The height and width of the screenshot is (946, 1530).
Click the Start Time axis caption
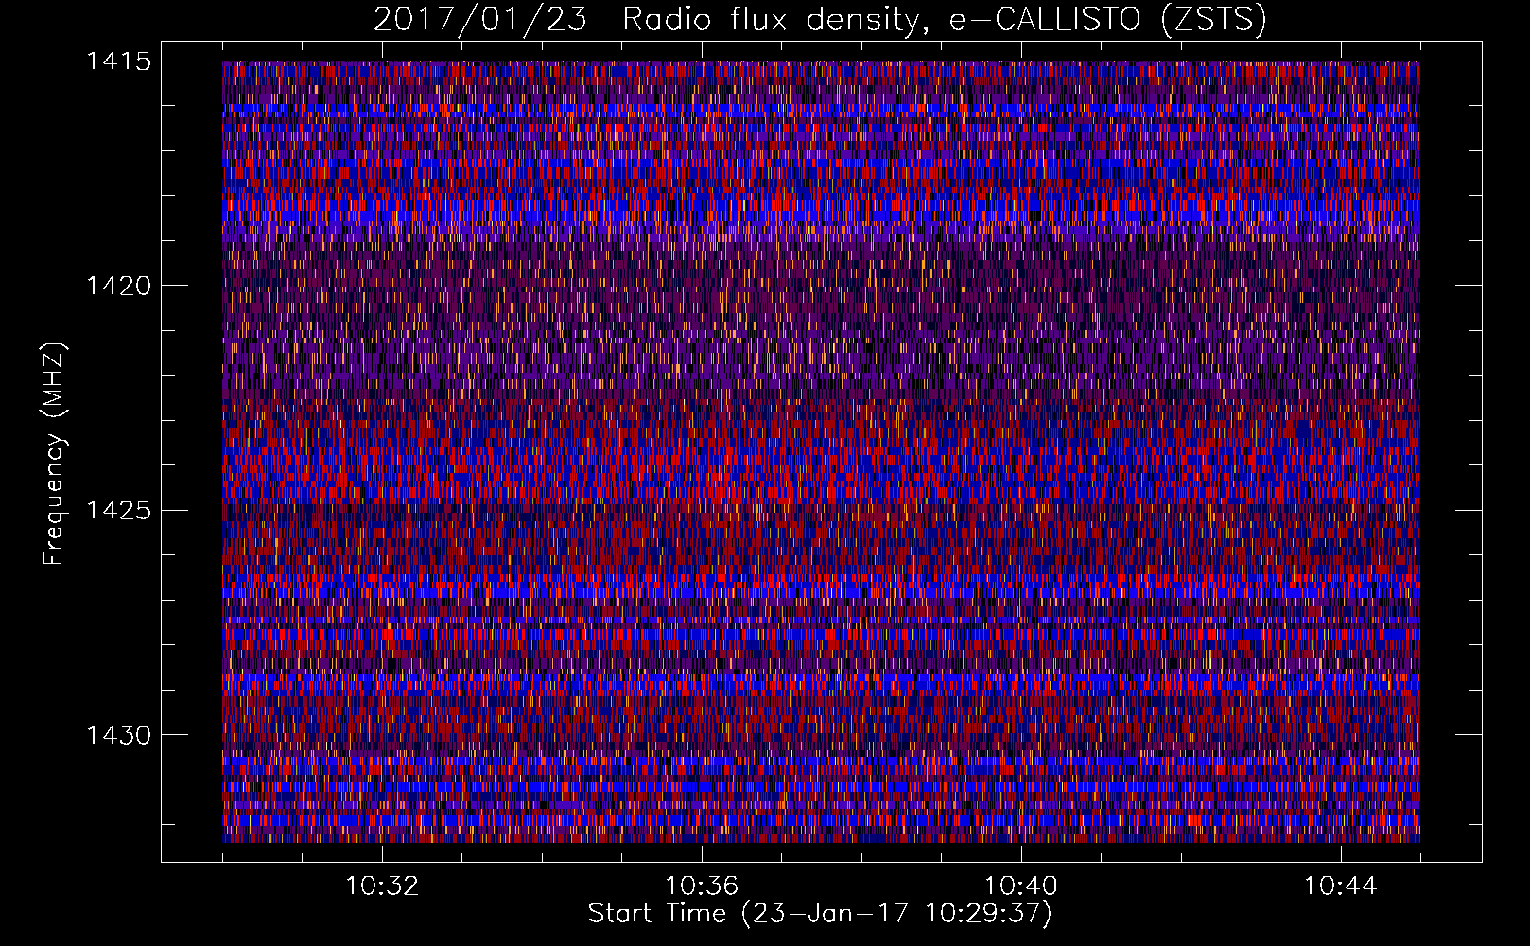pyautogui.click(x=820, y=914)
